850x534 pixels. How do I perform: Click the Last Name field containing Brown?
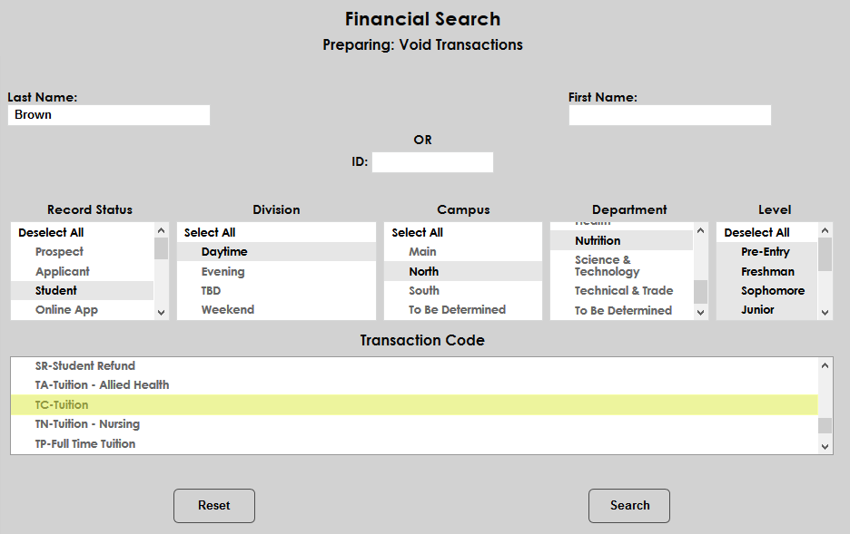[109, 115]
